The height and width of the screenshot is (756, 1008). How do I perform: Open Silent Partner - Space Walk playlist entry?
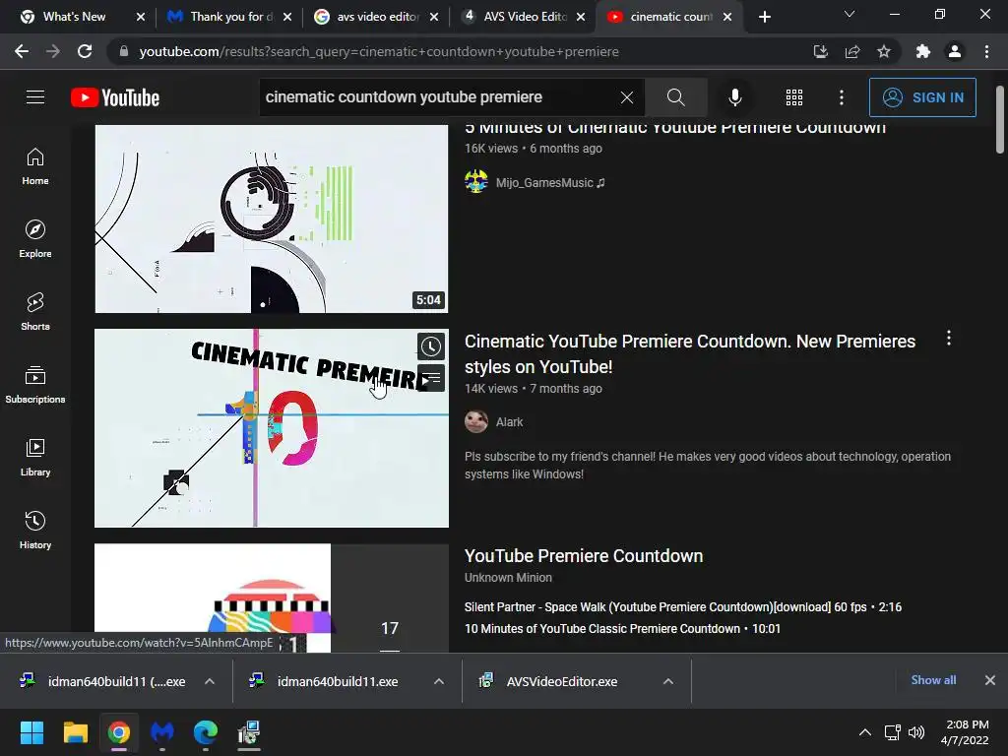(683, 606)
